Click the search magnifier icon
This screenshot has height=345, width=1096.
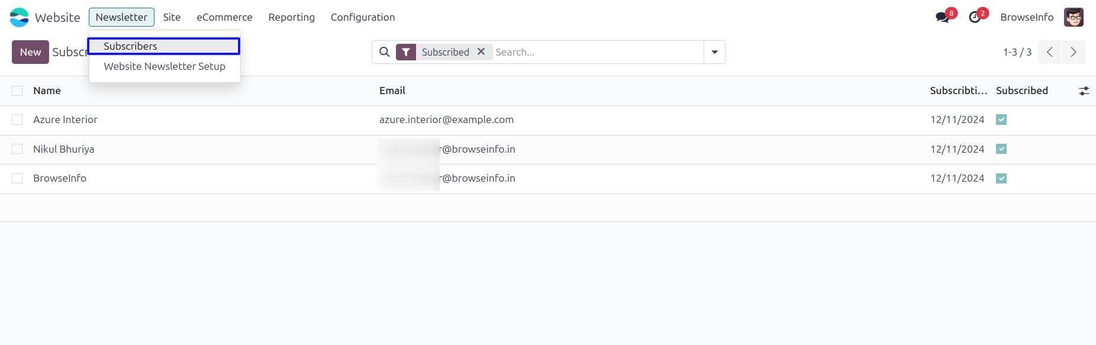pos(385,52)
